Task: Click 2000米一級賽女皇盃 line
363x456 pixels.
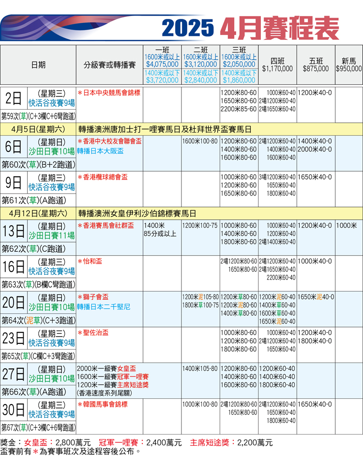Action: tap(106, 369)
